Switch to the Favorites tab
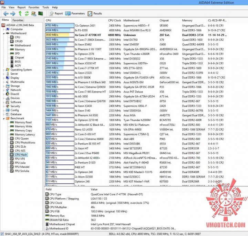This screenshot has height=236, width=248. pos(18,20)
